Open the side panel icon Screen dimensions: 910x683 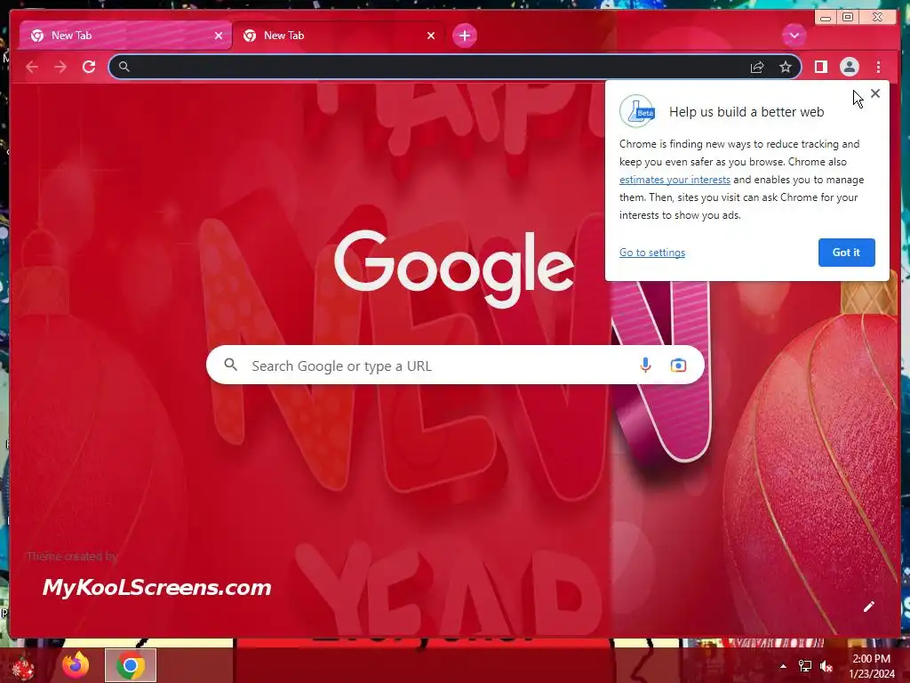pyautogui.click(x=820, y=67)
